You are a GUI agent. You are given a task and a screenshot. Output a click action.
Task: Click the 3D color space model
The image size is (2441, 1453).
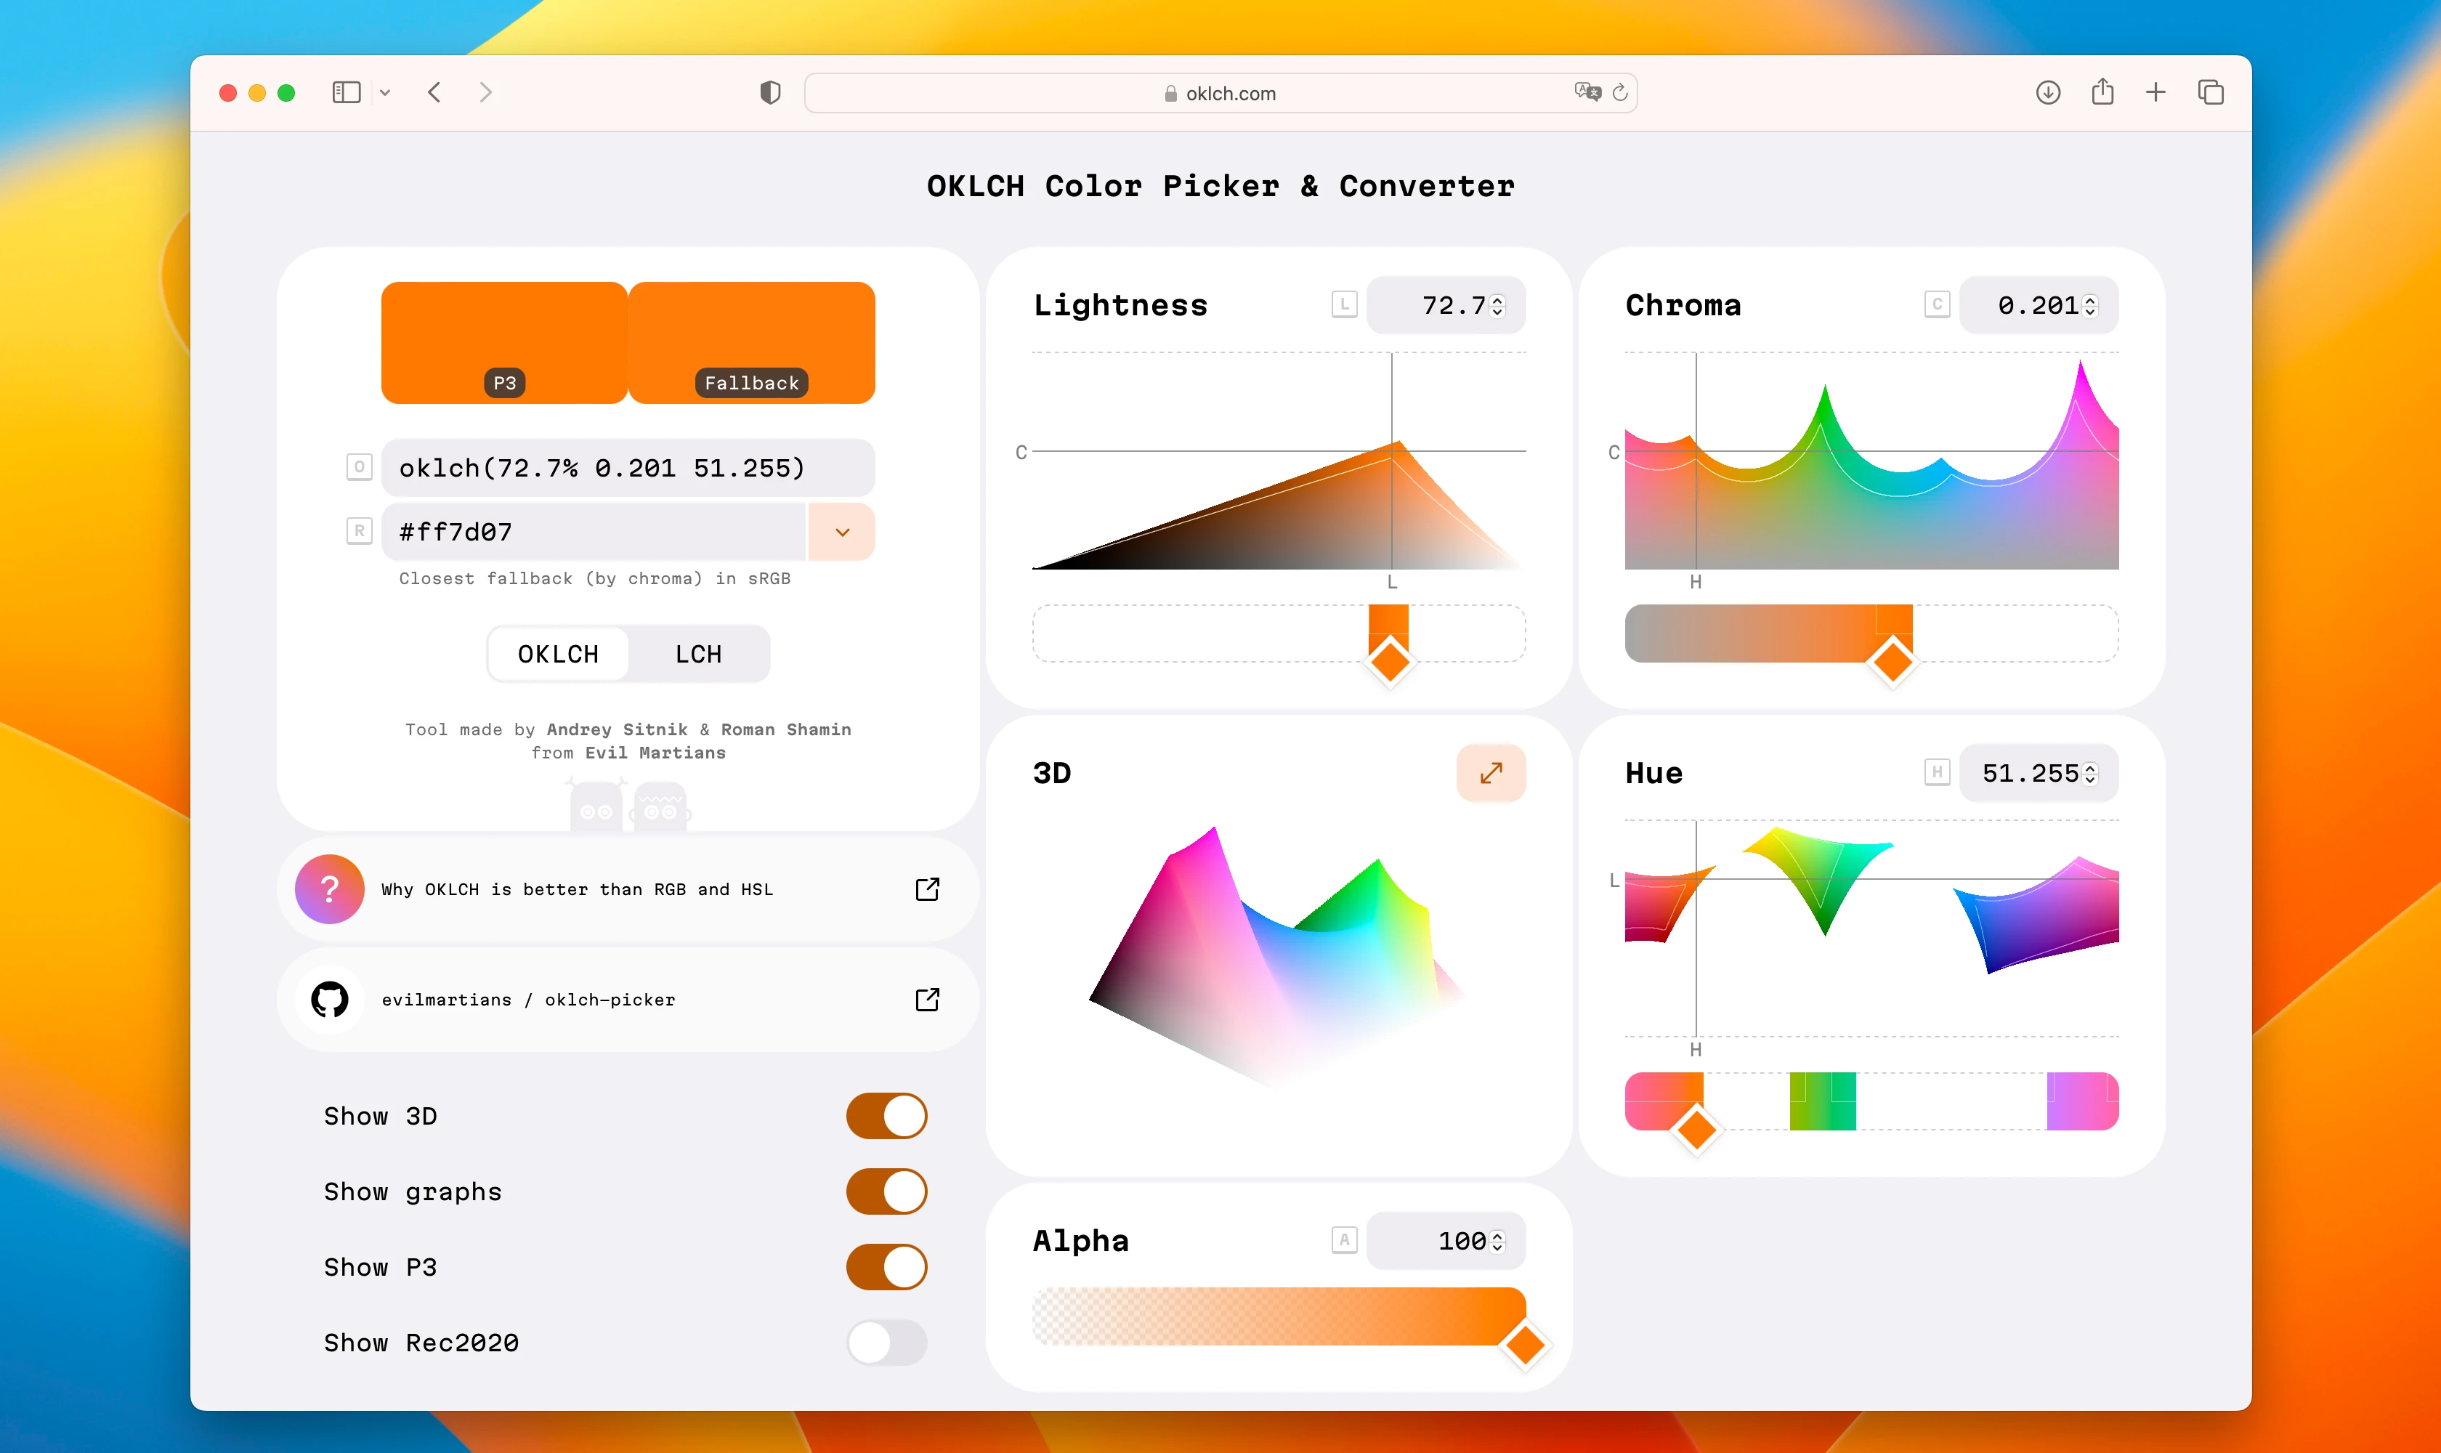1276,958
